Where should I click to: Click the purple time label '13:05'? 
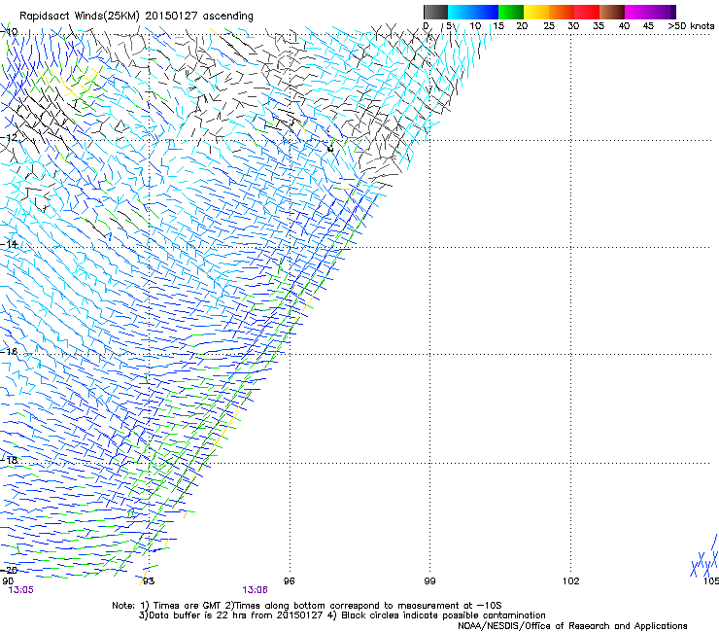(20, 590)
